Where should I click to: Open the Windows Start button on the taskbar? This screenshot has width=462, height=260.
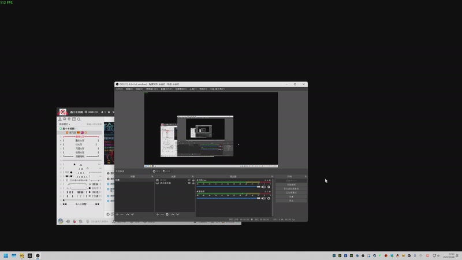[x=6, y=255]
